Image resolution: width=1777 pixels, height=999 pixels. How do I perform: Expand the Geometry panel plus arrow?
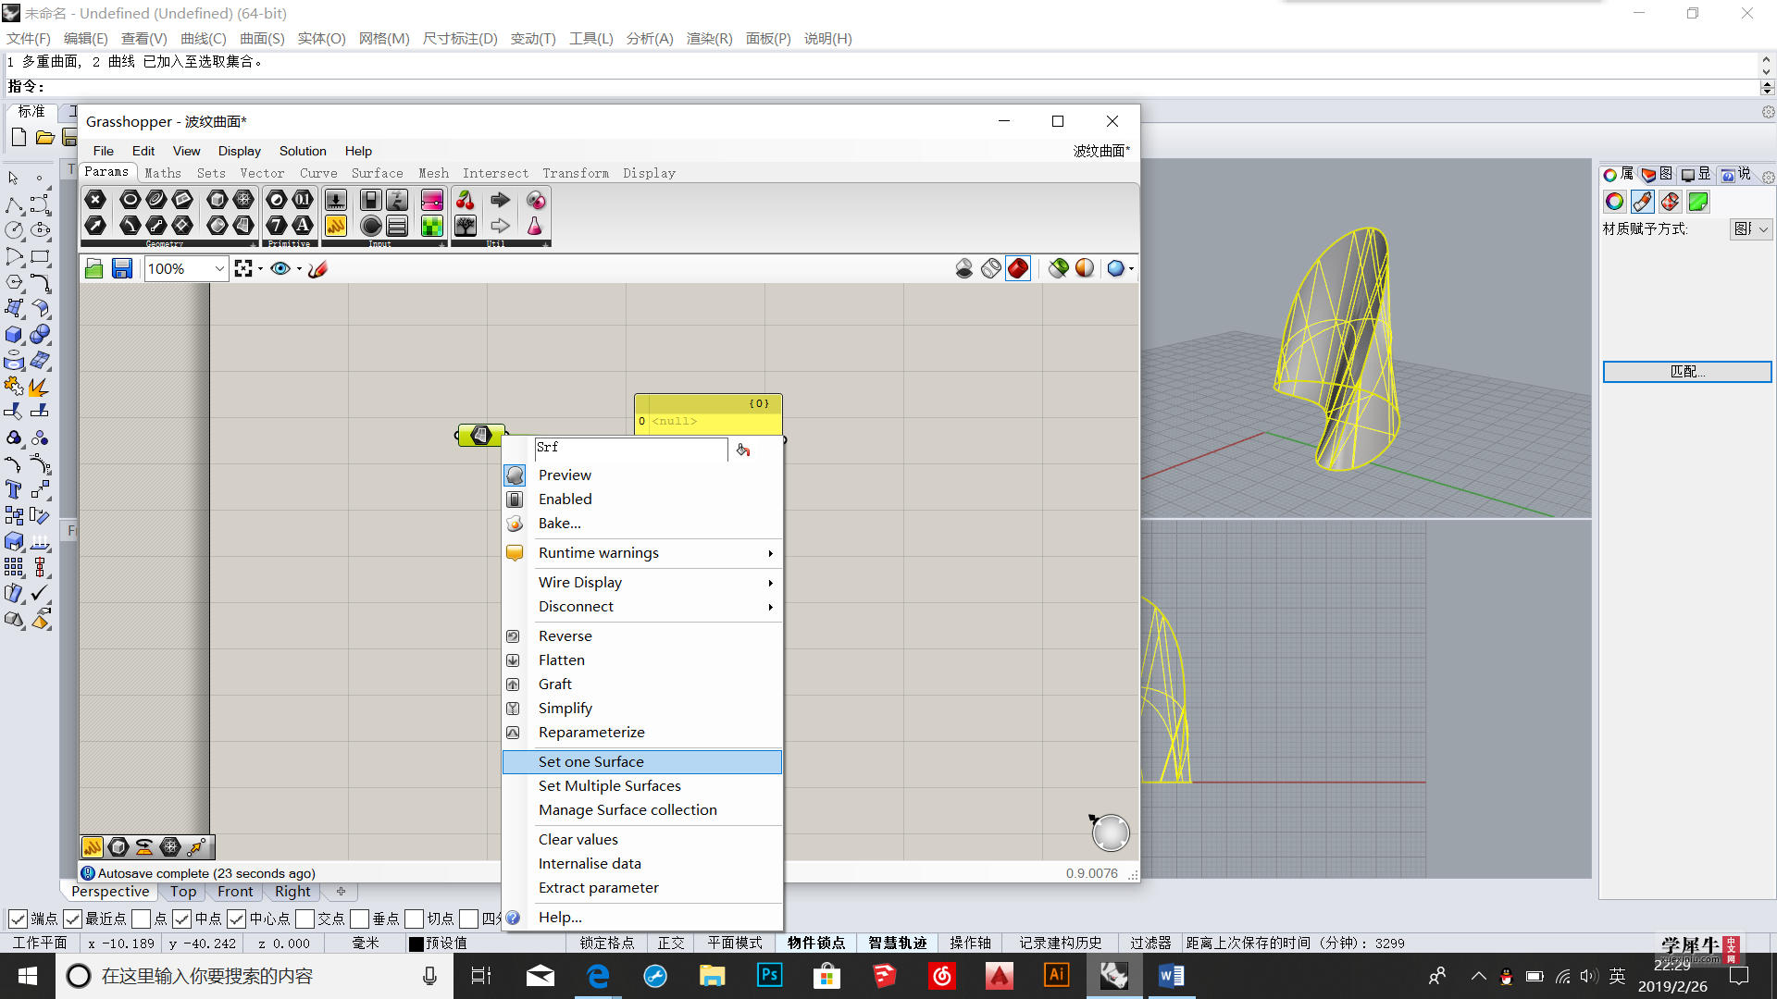(x=254, y=244)
